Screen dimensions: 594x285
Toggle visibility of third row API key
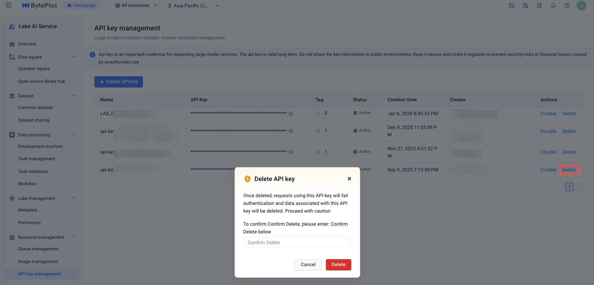[x=291, y=152]
